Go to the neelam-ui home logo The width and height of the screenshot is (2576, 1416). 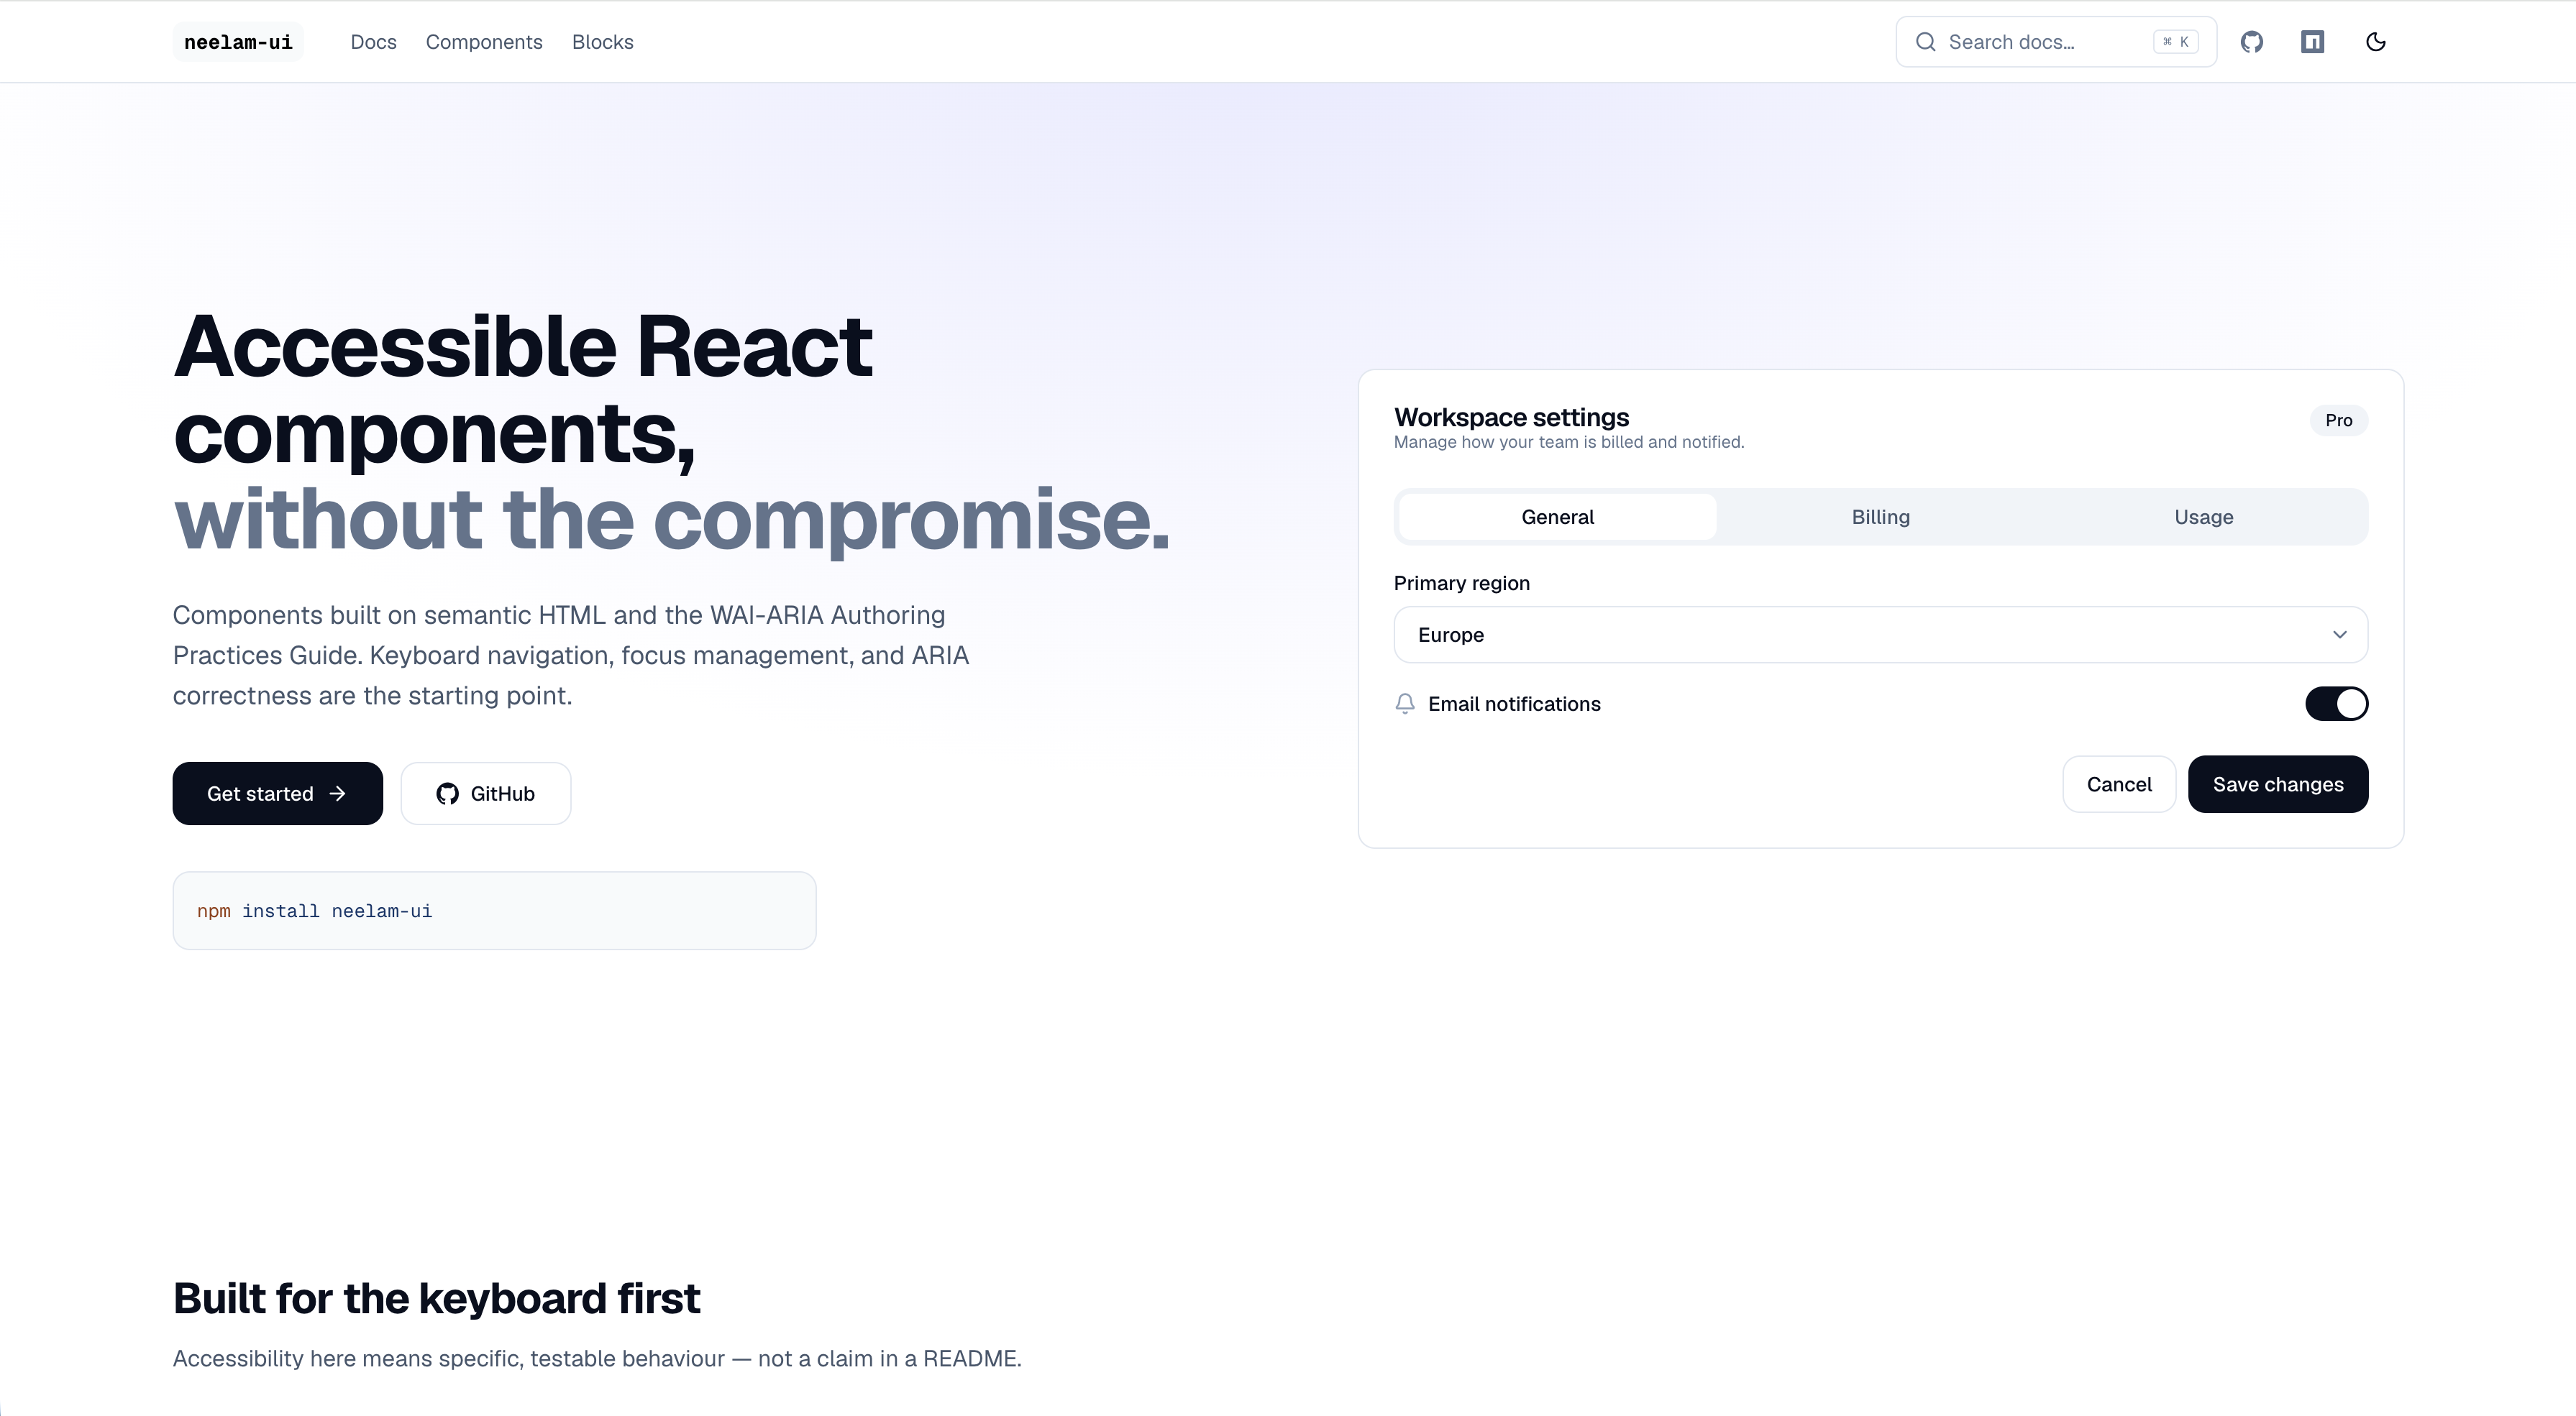tap(238, 42)
